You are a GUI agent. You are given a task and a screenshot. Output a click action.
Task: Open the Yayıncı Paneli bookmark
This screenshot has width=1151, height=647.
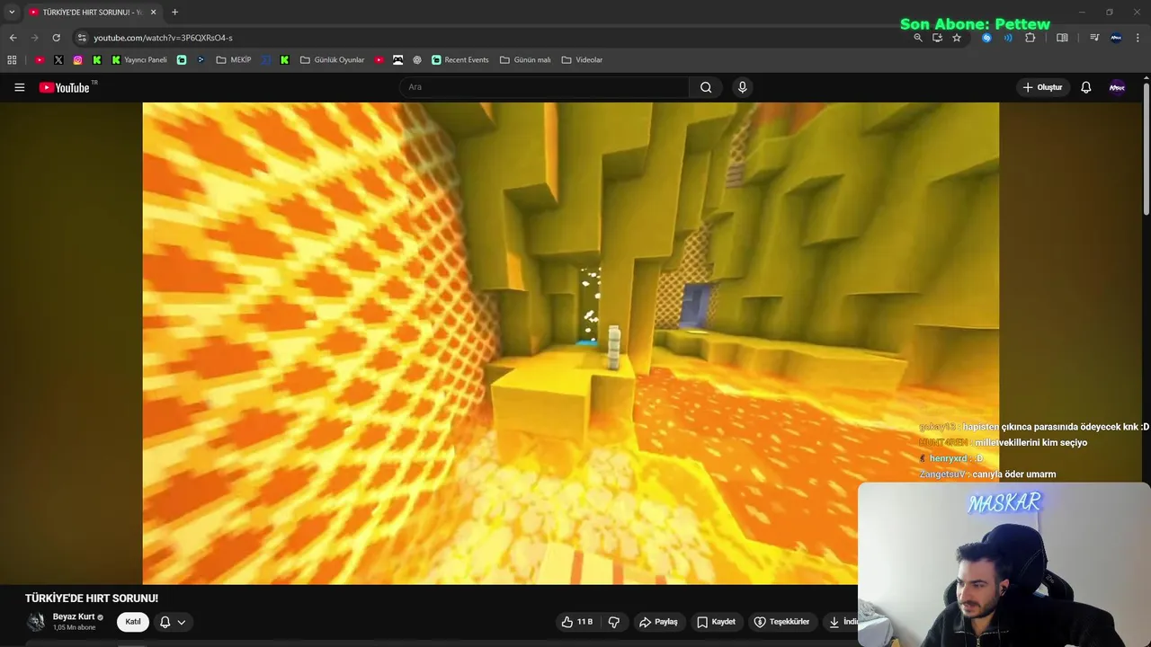coord(139,60)
